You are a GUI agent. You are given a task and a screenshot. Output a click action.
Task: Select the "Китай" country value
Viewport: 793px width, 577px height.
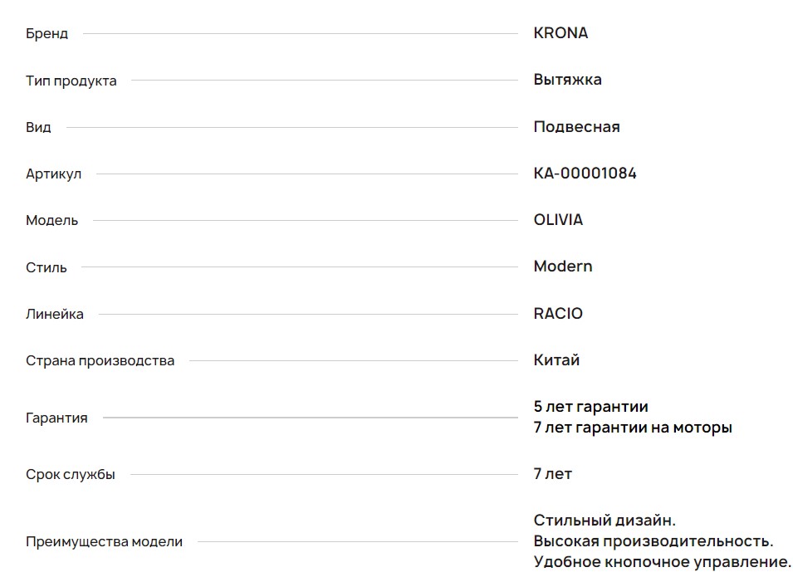[556, 360]
